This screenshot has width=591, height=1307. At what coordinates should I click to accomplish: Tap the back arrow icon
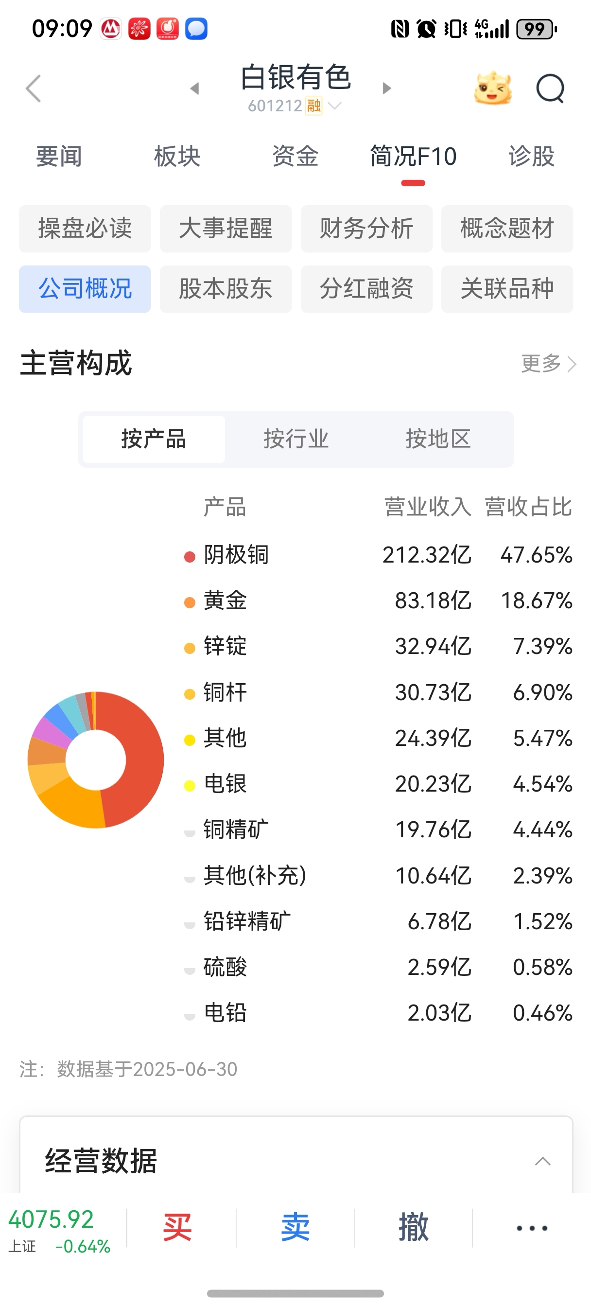[x=34, y=89]
